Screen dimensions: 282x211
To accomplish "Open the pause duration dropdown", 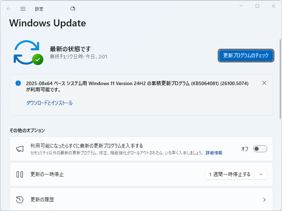I will [260, 174].
